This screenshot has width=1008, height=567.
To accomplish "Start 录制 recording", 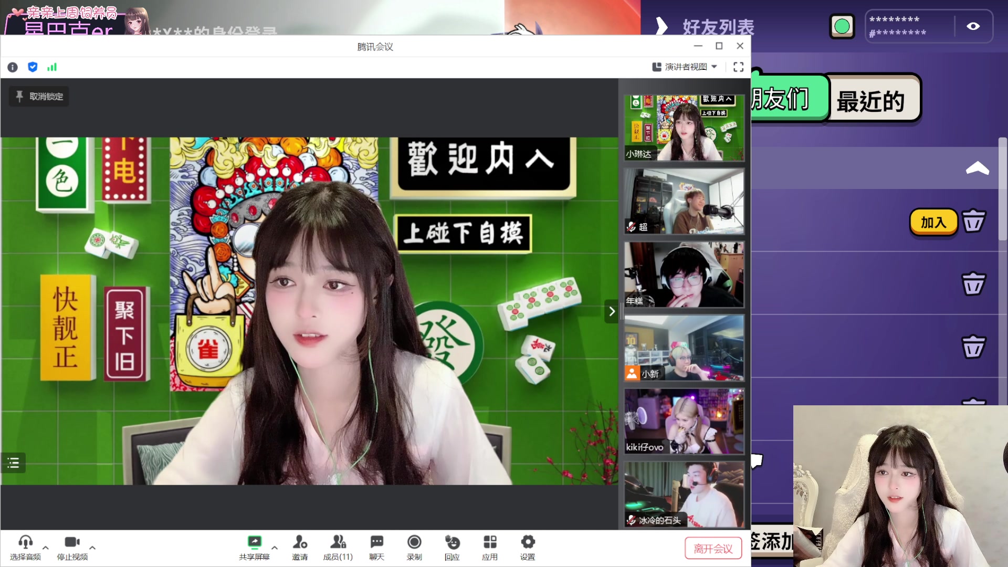I will click(414, 547).
